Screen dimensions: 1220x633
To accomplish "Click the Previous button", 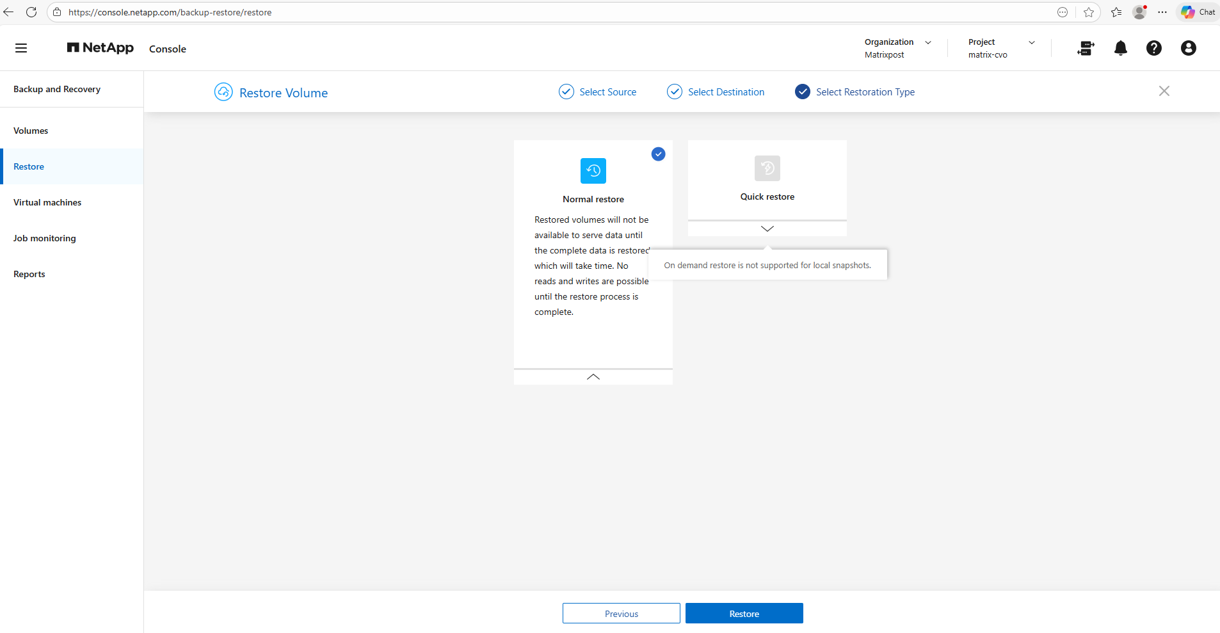I will tap(622, 613).
